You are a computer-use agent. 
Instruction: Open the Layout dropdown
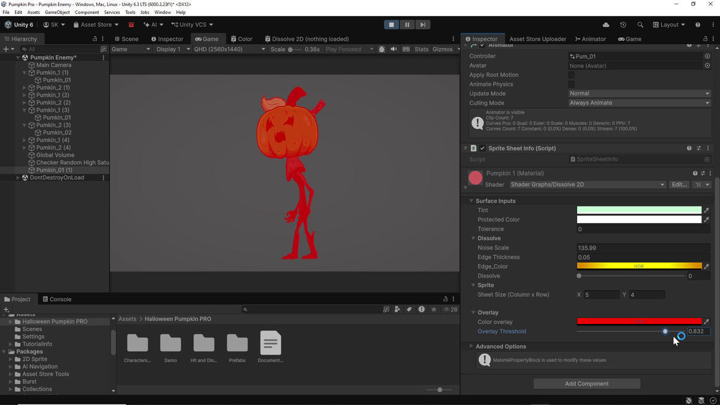tap(668, 25)
